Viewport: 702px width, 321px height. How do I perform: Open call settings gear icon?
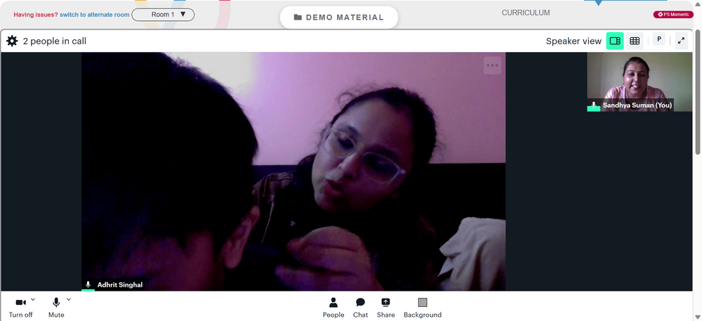click(12, 41)
